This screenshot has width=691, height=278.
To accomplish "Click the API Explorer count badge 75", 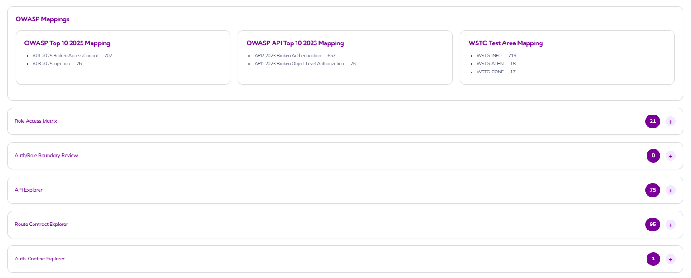I will pos(652,190).
